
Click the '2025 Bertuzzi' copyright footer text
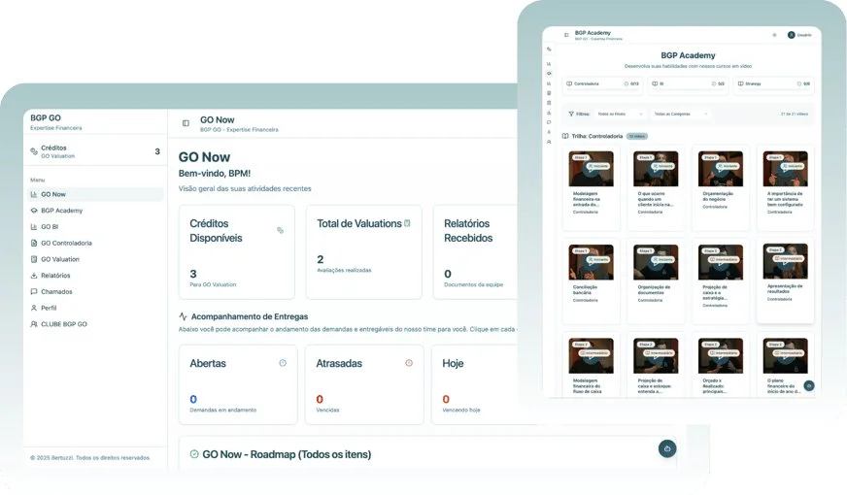90,458
